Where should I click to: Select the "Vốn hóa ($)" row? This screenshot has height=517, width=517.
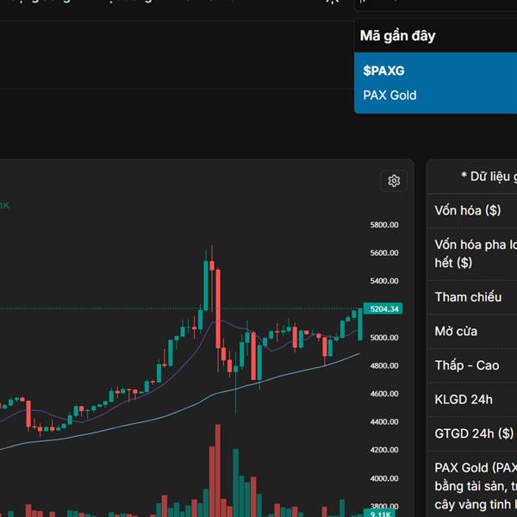coord(470,210)
